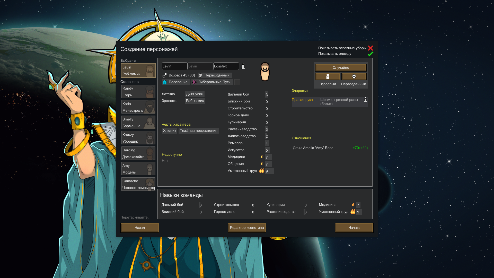
Task: Click team skills Медицина flame icon
Action: (353, 205)
